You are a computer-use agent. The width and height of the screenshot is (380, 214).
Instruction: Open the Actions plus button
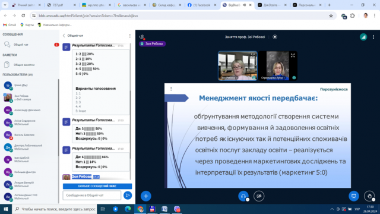(146, 196)
